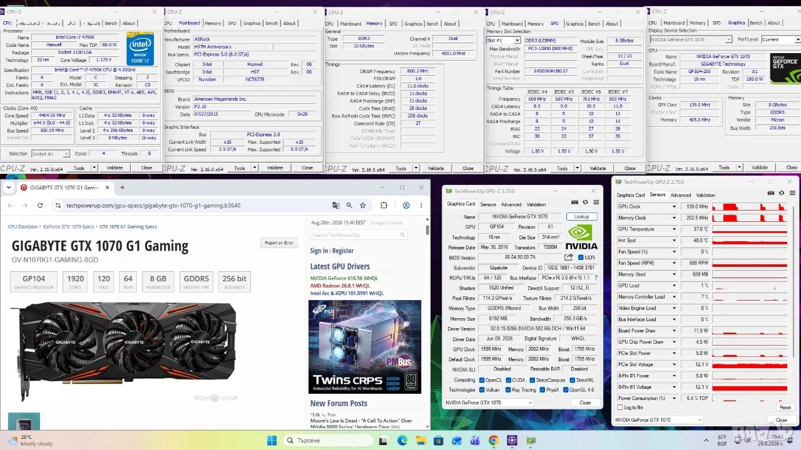Open the Display Device Selection dropdown in CPU-Z
801x450 pixels.
[690, 39]
